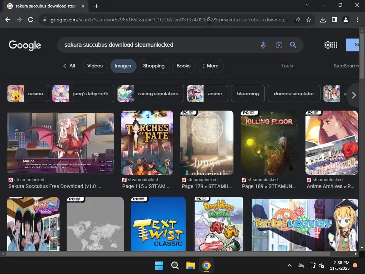Open notifications bell in taskbar
365x274 pixels.
pos(355,265)
